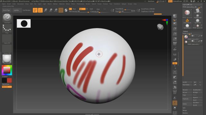Open LightBox from the top shelf
The height and width of the screenshot is (115, 206).
(16, 10)
